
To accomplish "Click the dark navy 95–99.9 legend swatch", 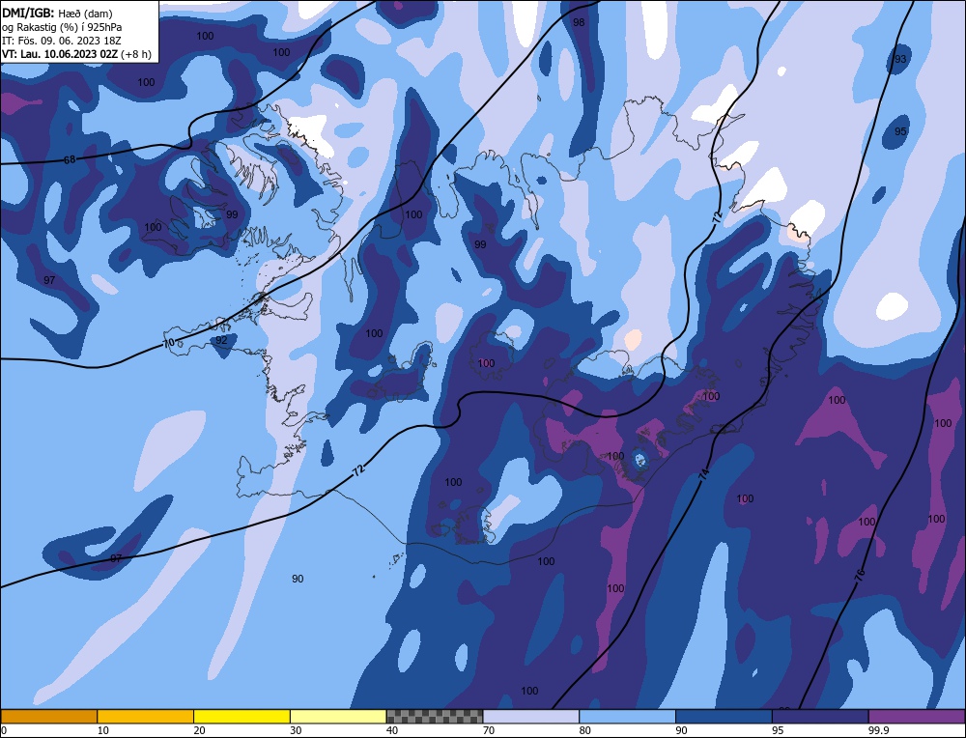I will click(x=820, y=716).
